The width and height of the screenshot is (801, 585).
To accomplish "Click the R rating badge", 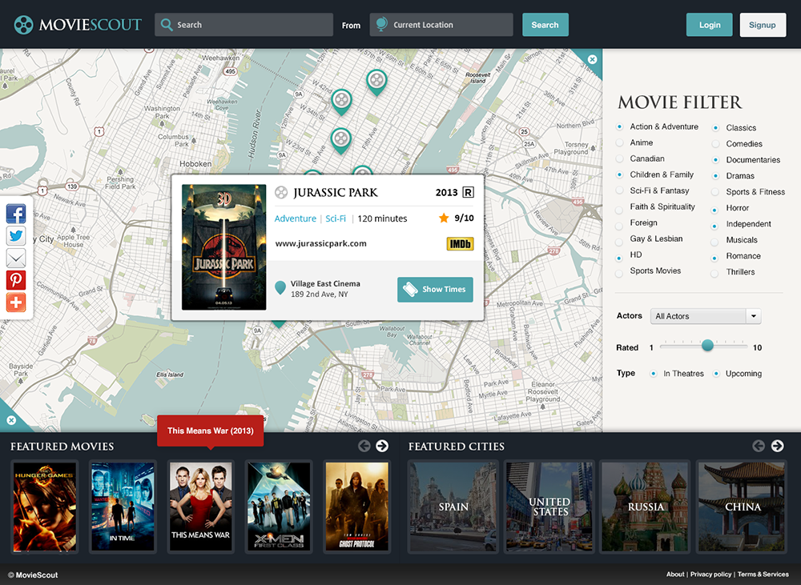I will [x=468, y=192].
